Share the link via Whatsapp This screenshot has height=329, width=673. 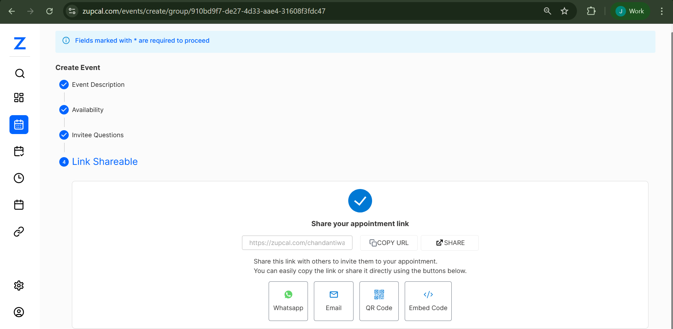click(x=288, y=301)
